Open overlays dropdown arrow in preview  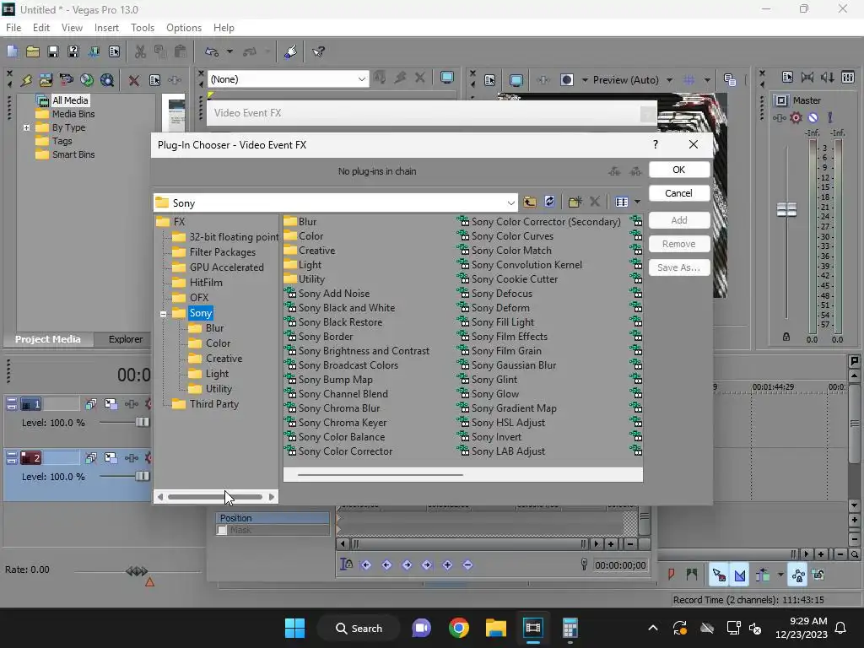(707, 80)
